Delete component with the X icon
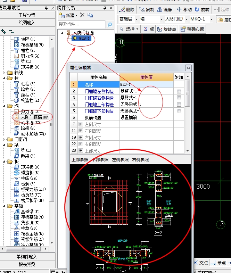 tap(82, 15)
